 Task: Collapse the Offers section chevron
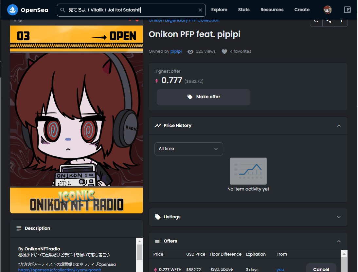pos(339,242)
